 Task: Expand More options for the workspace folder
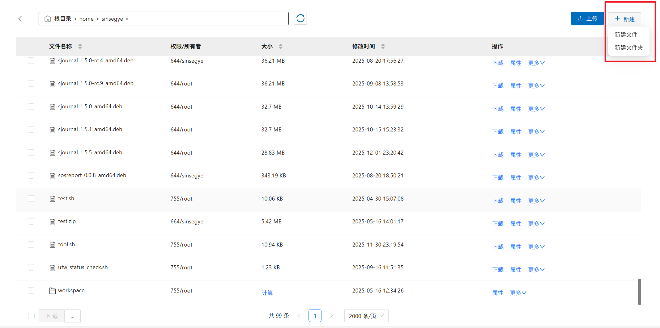[x=518, y=293]
